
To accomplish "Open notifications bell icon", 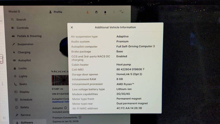I will tap(105, 12).
